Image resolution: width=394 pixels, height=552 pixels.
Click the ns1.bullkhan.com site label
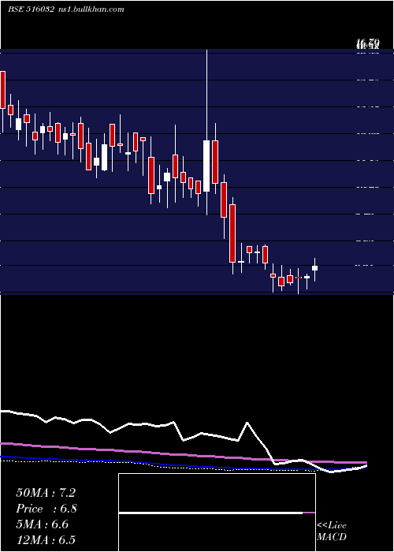coord(91,9)
